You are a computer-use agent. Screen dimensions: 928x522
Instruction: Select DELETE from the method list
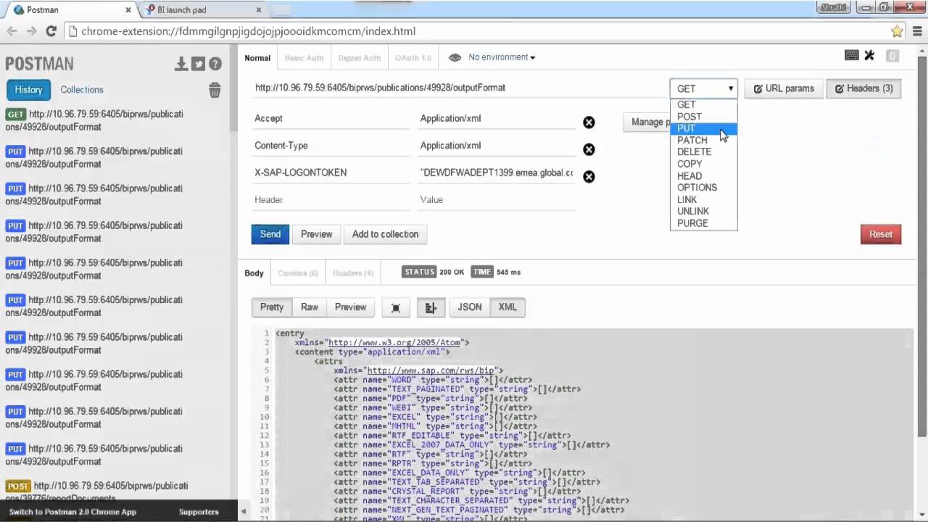703,152
